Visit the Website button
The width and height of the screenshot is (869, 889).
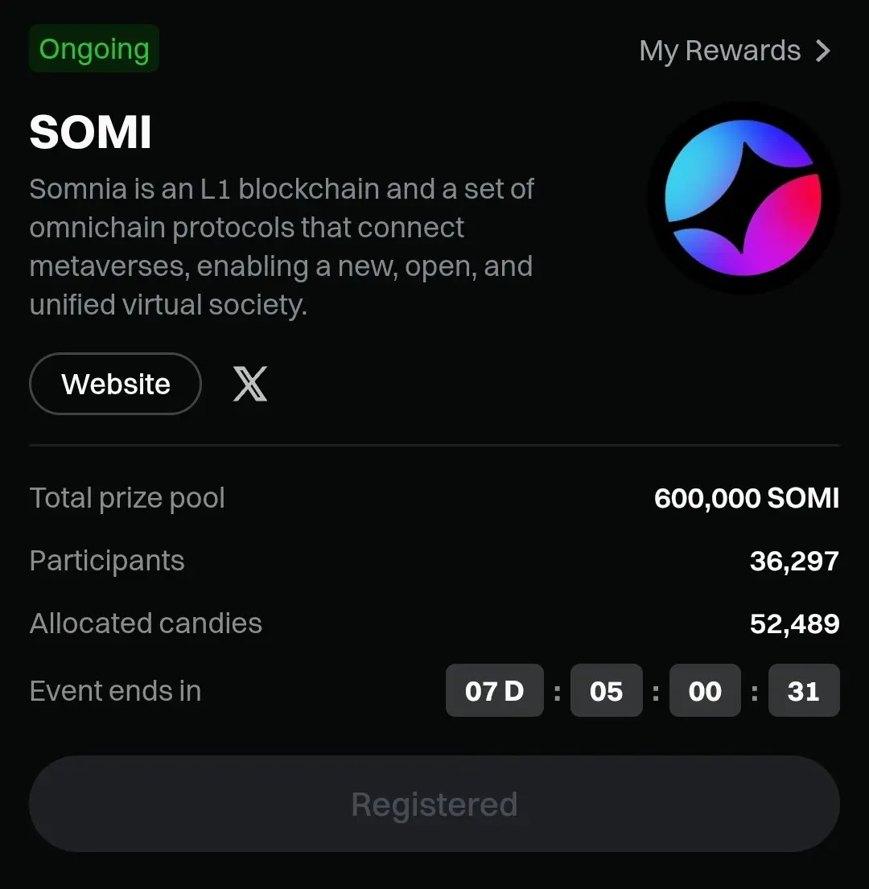(116, 384)
